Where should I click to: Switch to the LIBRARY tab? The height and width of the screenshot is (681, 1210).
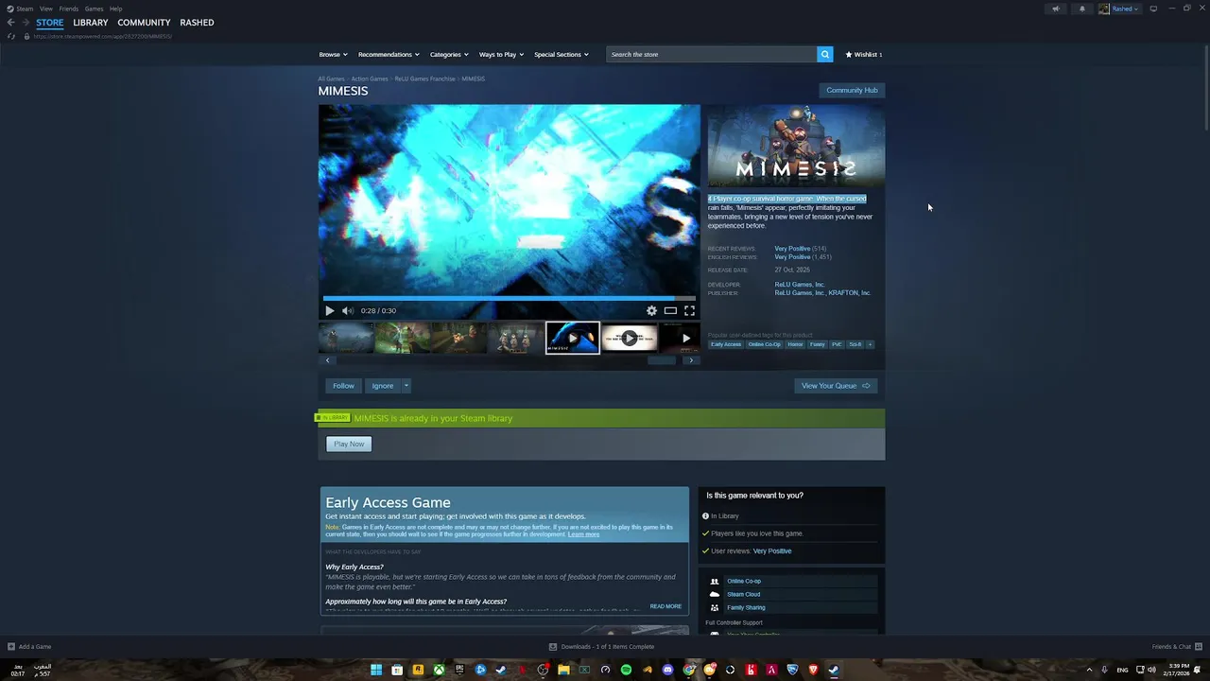(91, 23)
